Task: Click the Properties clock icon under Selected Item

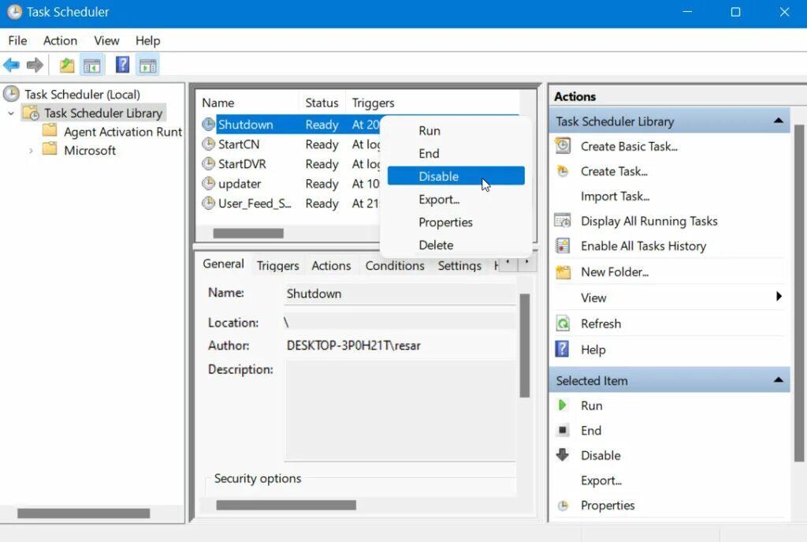Action: point(563,506)
